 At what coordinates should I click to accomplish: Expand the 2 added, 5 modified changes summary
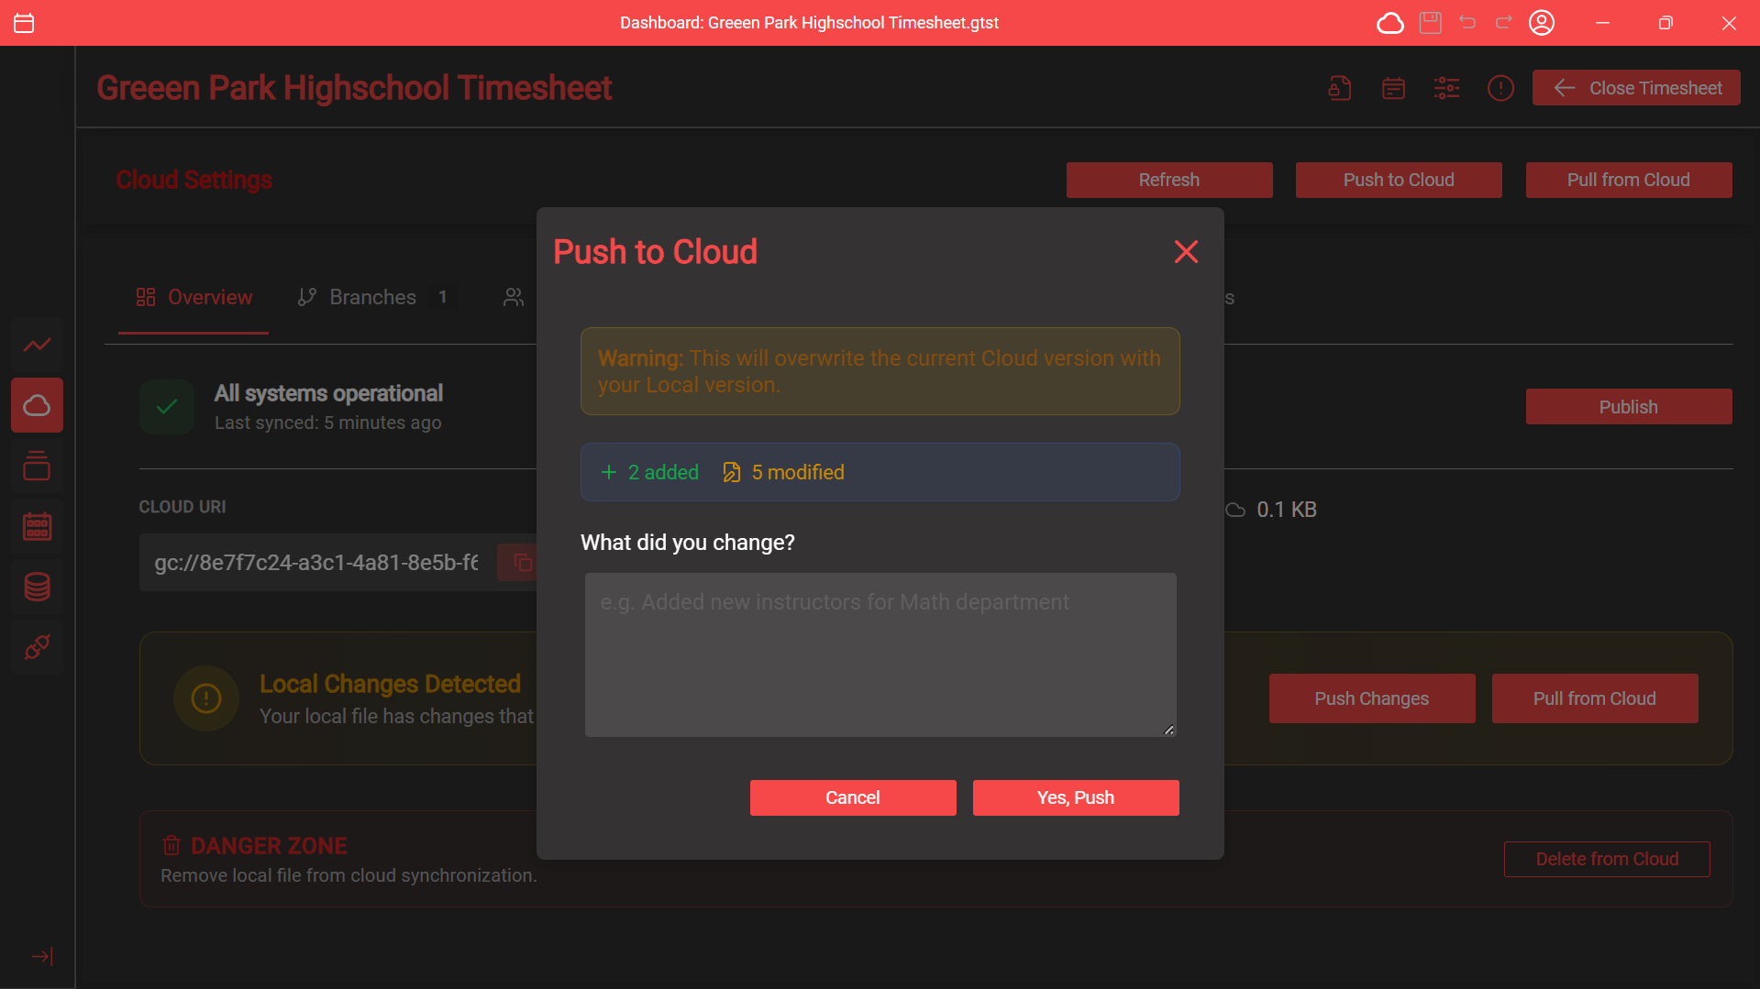point(880,472)
